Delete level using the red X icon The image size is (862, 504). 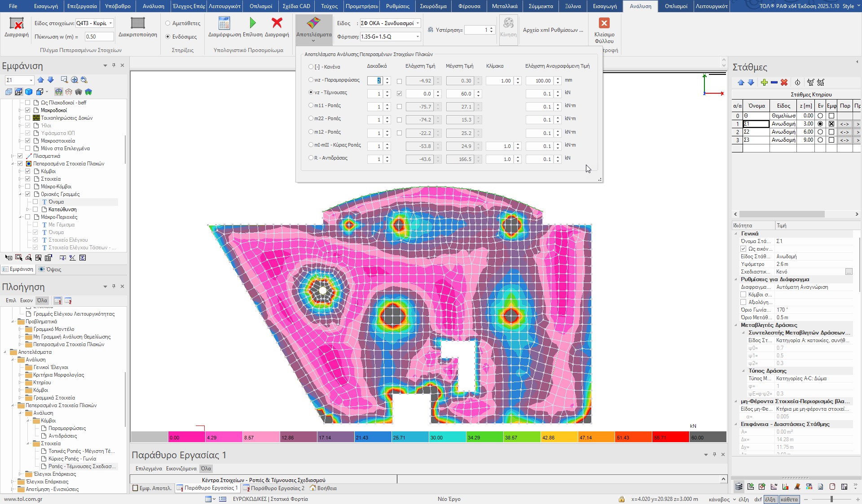784,83
